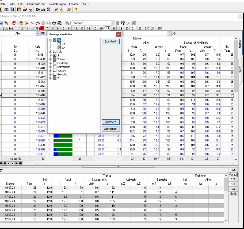Screen dimensions: 244x229
Task: Open the Standard layout dropdown
Action: (x=113, y=23)
